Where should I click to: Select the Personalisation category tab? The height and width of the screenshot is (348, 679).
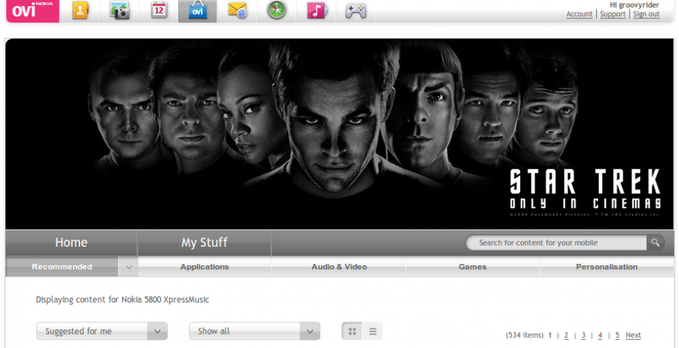(606, 267)
